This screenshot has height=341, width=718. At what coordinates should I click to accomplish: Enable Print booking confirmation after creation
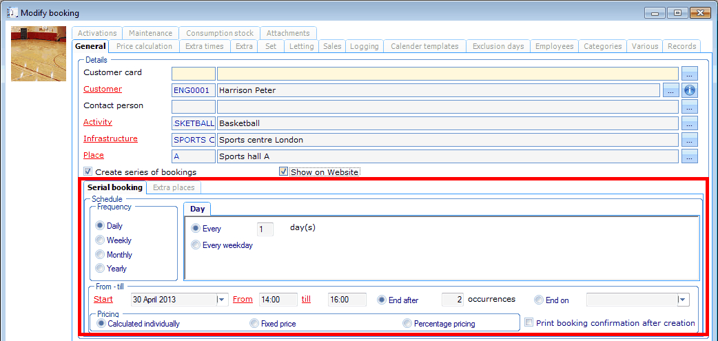point(529,322)
